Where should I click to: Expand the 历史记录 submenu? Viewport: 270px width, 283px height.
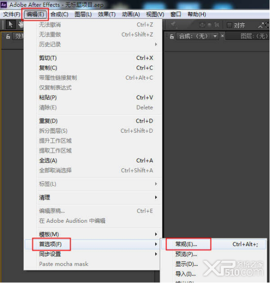(97, 44)
